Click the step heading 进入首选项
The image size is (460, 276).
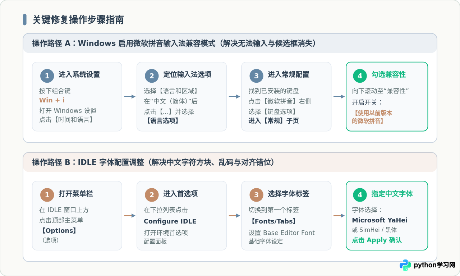pos(180,194)
